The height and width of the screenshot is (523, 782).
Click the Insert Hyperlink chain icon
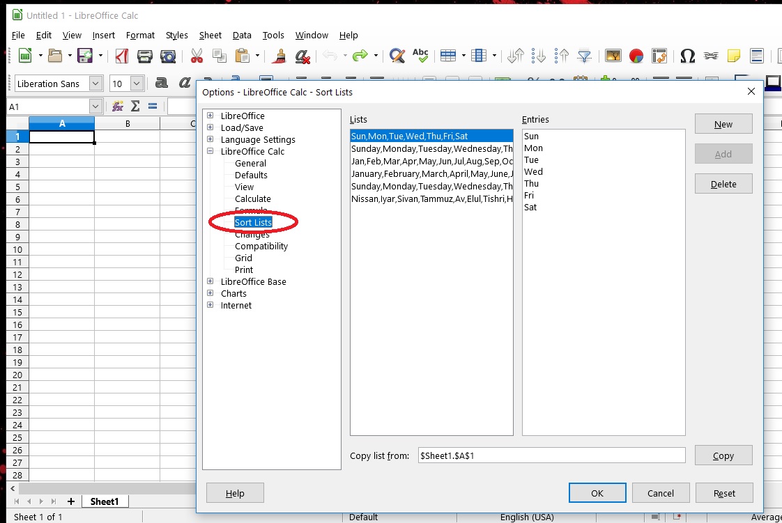point(711,56)
